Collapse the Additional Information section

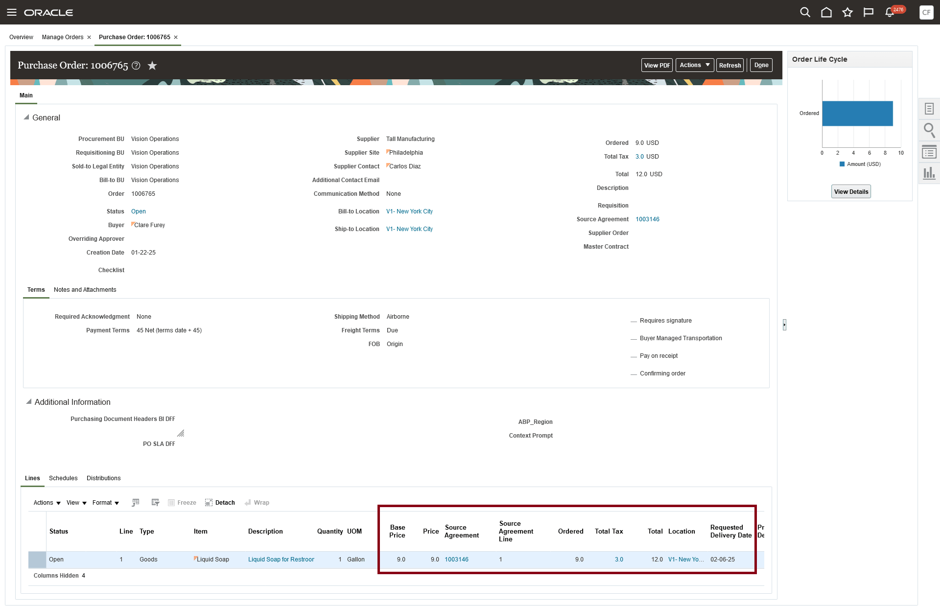point(28,402)
